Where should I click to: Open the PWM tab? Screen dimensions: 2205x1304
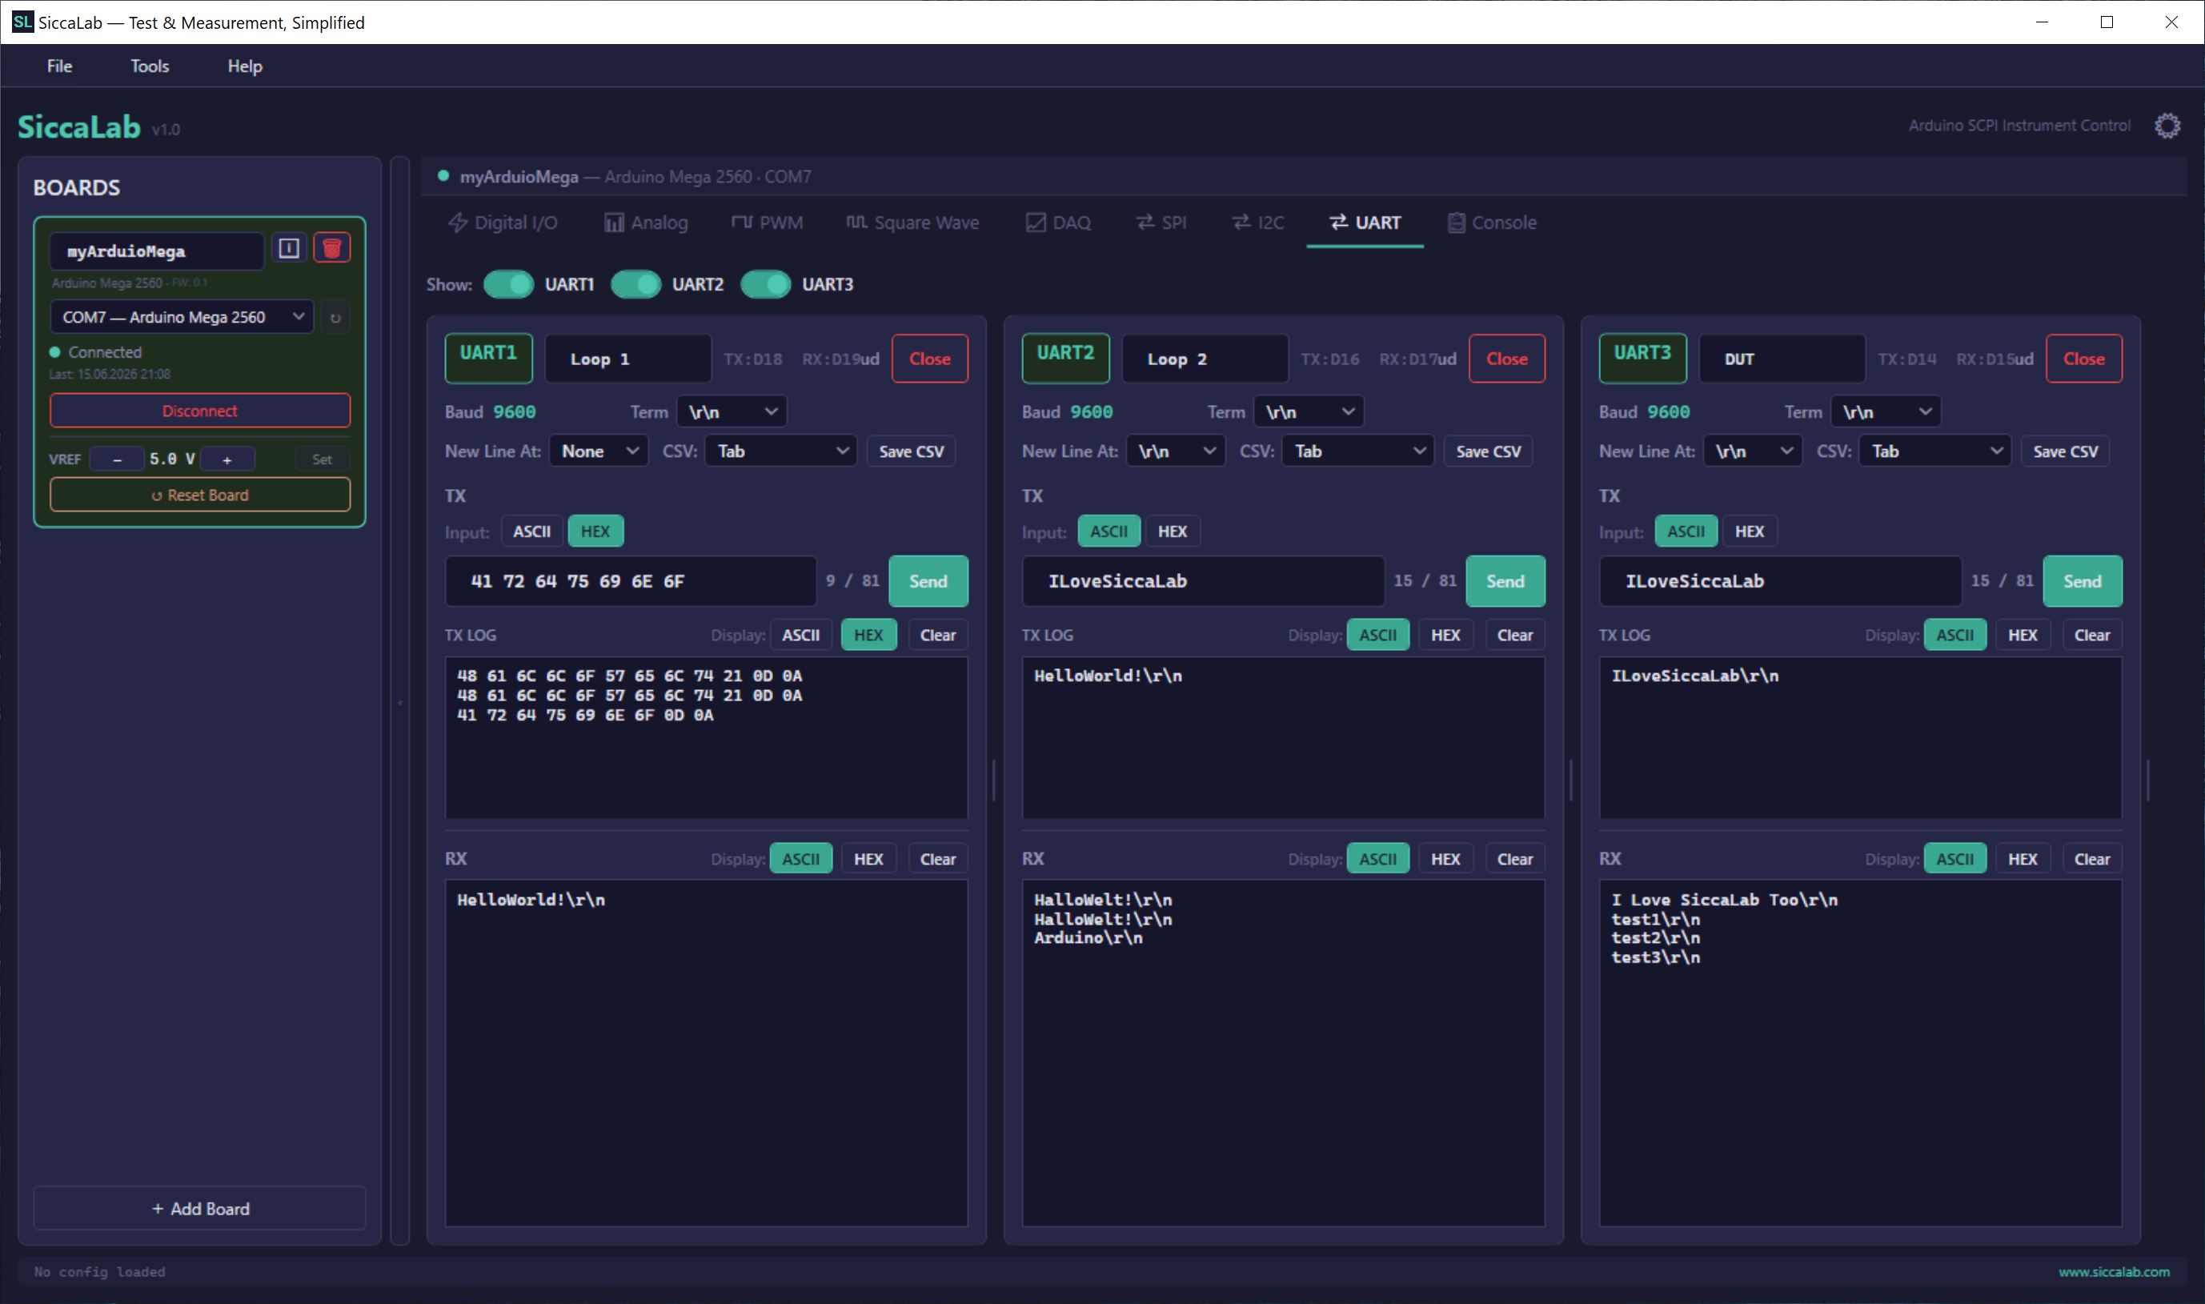767,223
